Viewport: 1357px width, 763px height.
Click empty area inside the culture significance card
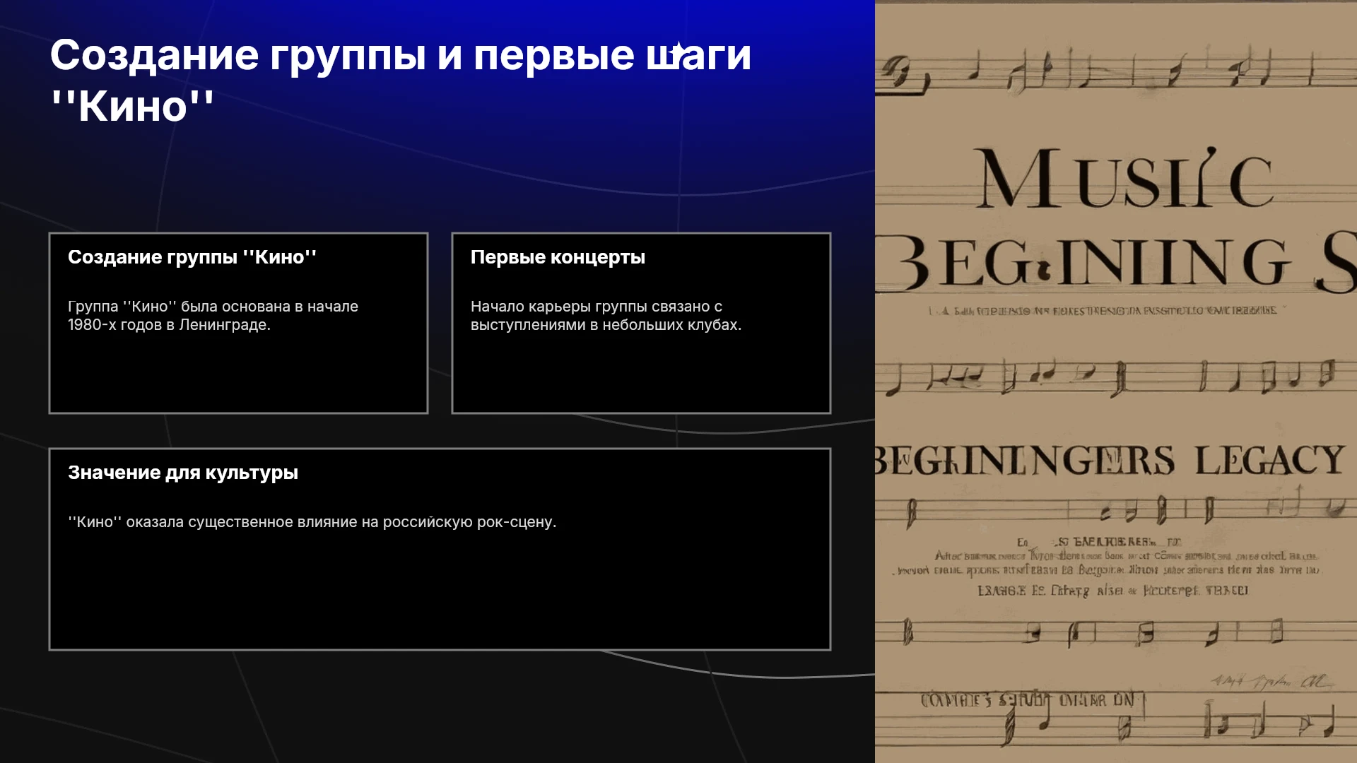pyautogui.click(x=440, y=593)
